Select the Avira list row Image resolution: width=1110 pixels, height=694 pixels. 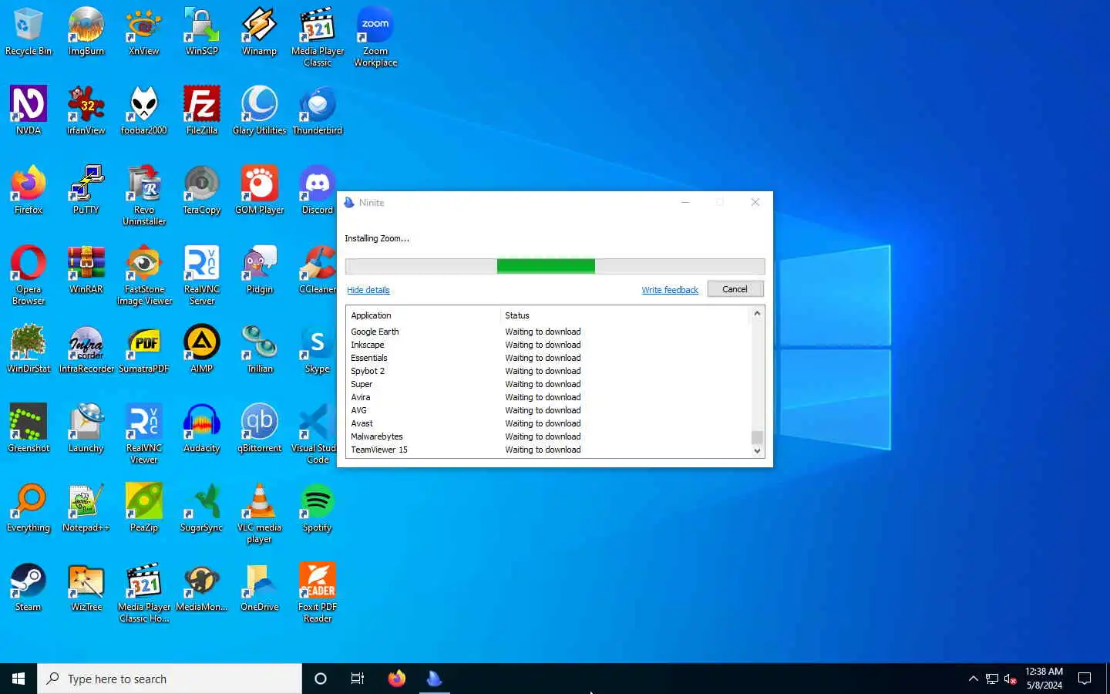click(x=548, y=397)
